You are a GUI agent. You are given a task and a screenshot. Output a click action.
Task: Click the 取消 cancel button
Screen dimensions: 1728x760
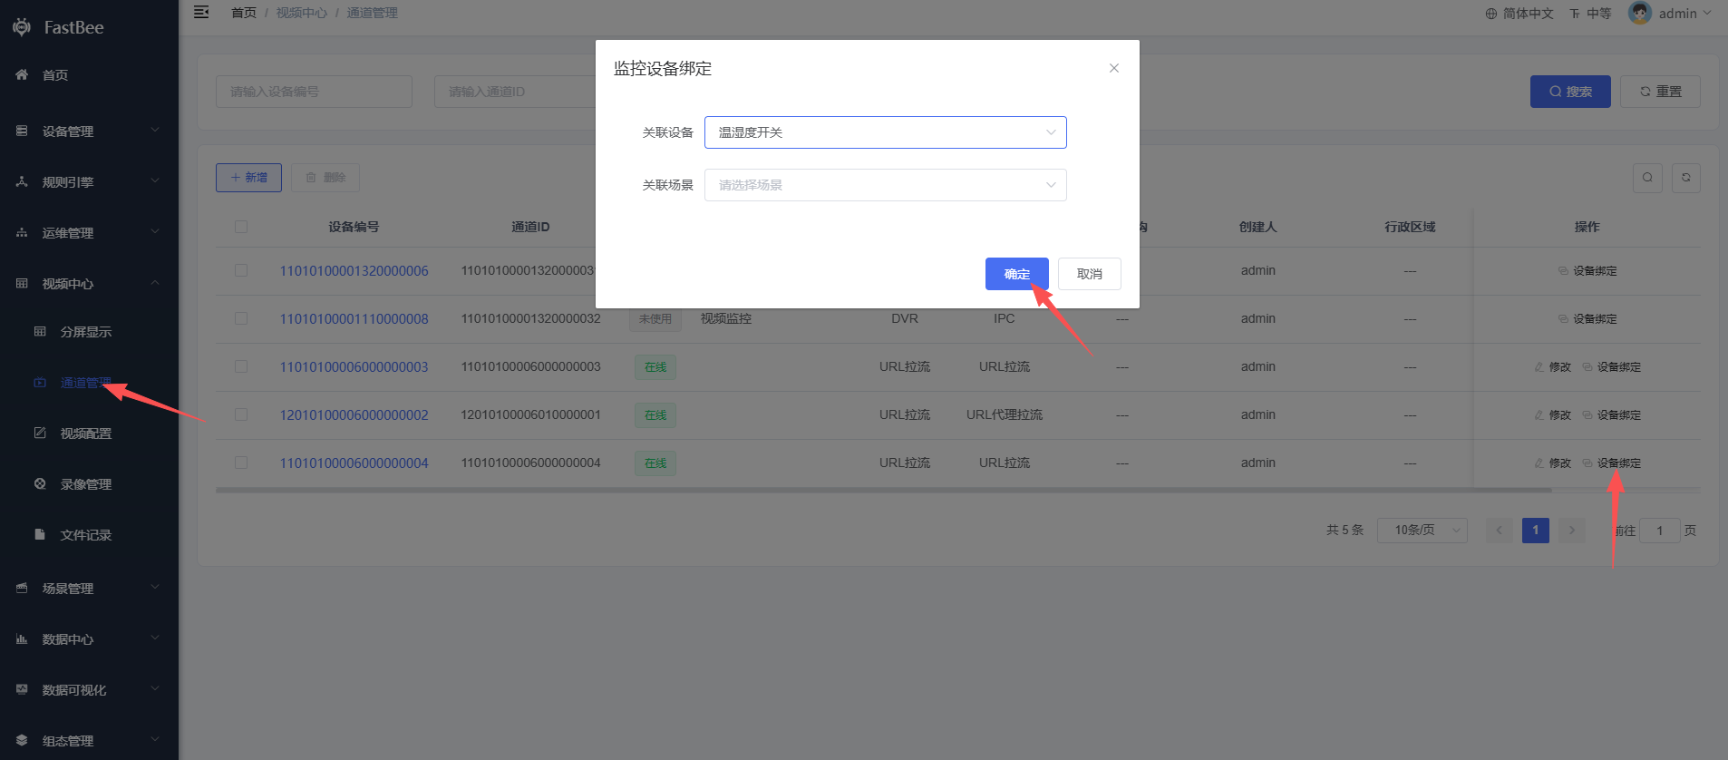coord(1089,274)
